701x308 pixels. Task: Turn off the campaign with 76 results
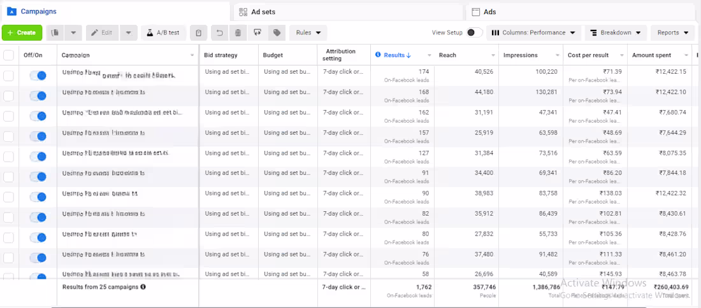click(x=38, y=258)
